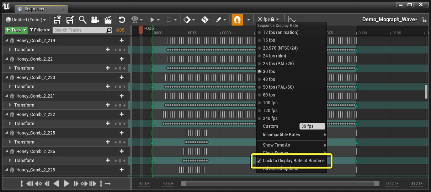Open the Filters dropdown

pos(40,30)
